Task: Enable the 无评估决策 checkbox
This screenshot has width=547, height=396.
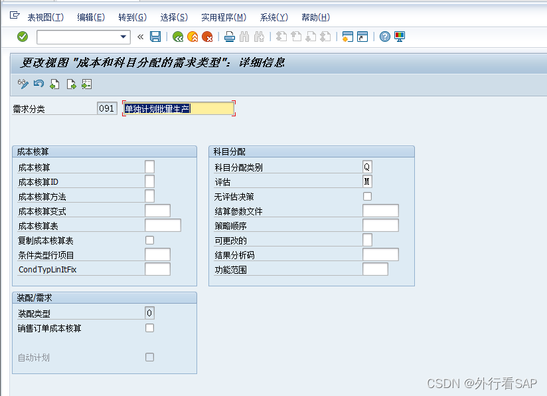Action: pos(367,196)
